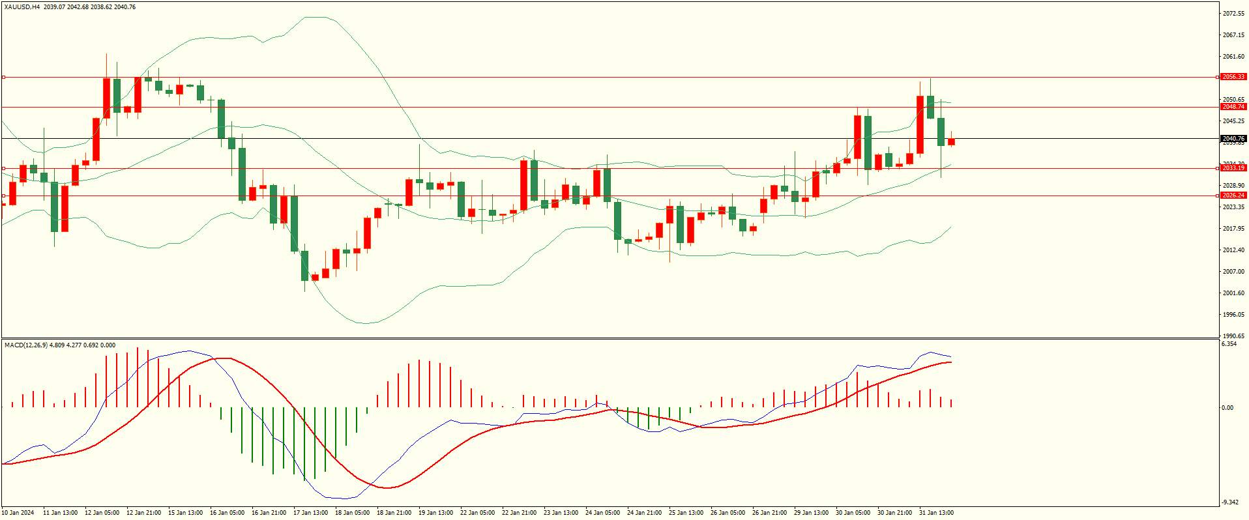Click the 2072.55 value on price scale
1249x520 pixels.
point(1234,13)
